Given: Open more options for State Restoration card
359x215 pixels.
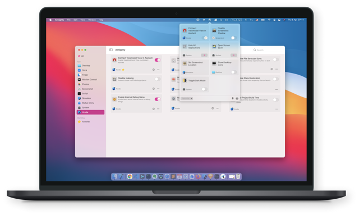Looking at the screenshot, I should 277,89.
